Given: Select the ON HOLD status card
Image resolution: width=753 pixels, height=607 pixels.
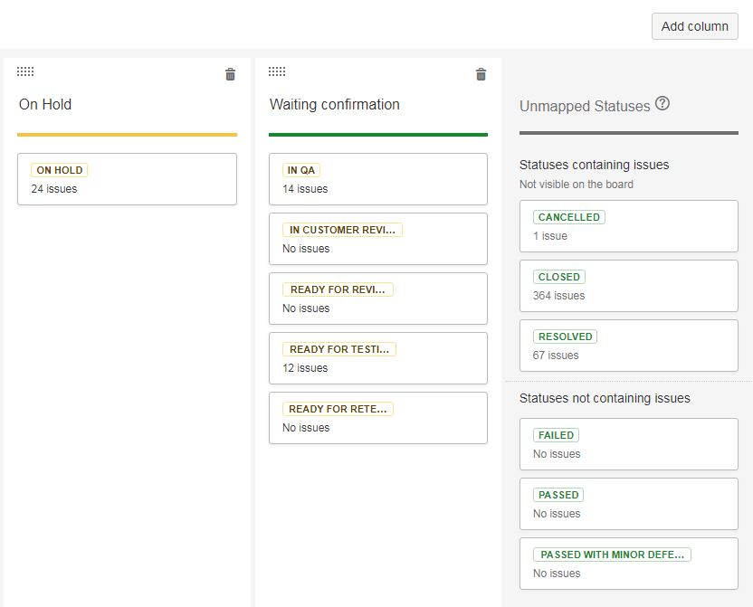Looking at the screenshot, I should pyautogui.click(x=127, y=179).
